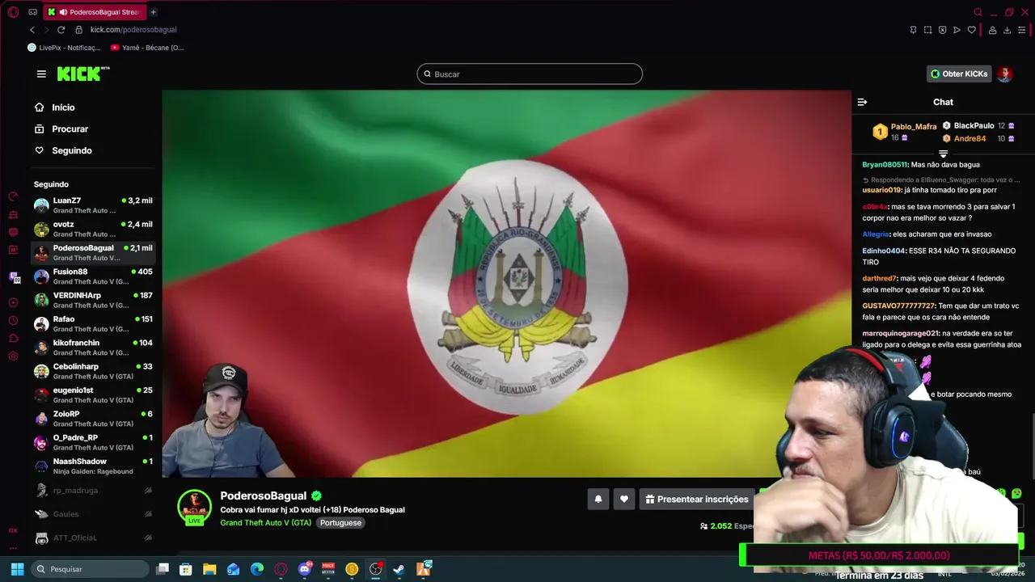Open LuanZ7 channel in following list
1035x582 pixels.
(93, 205)
